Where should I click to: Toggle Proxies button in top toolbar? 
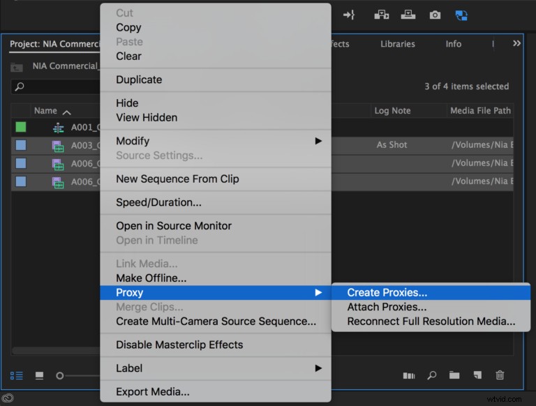pos(461,15)
